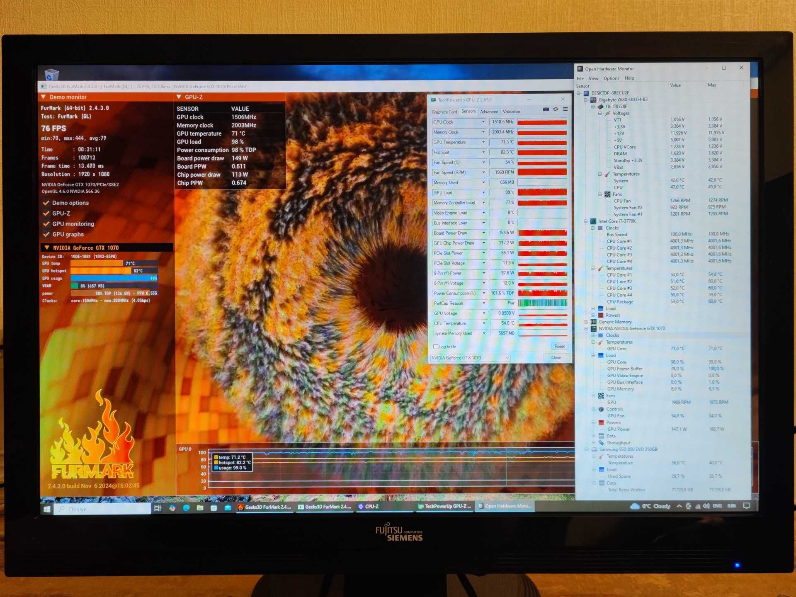Switch to Open Hardware Monitor taskbar item
The width and height of the screenshot is (796, 597).
pos(505,506)
